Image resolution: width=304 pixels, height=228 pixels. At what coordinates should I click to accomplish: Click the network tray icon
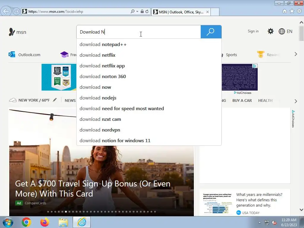point(267,223)
